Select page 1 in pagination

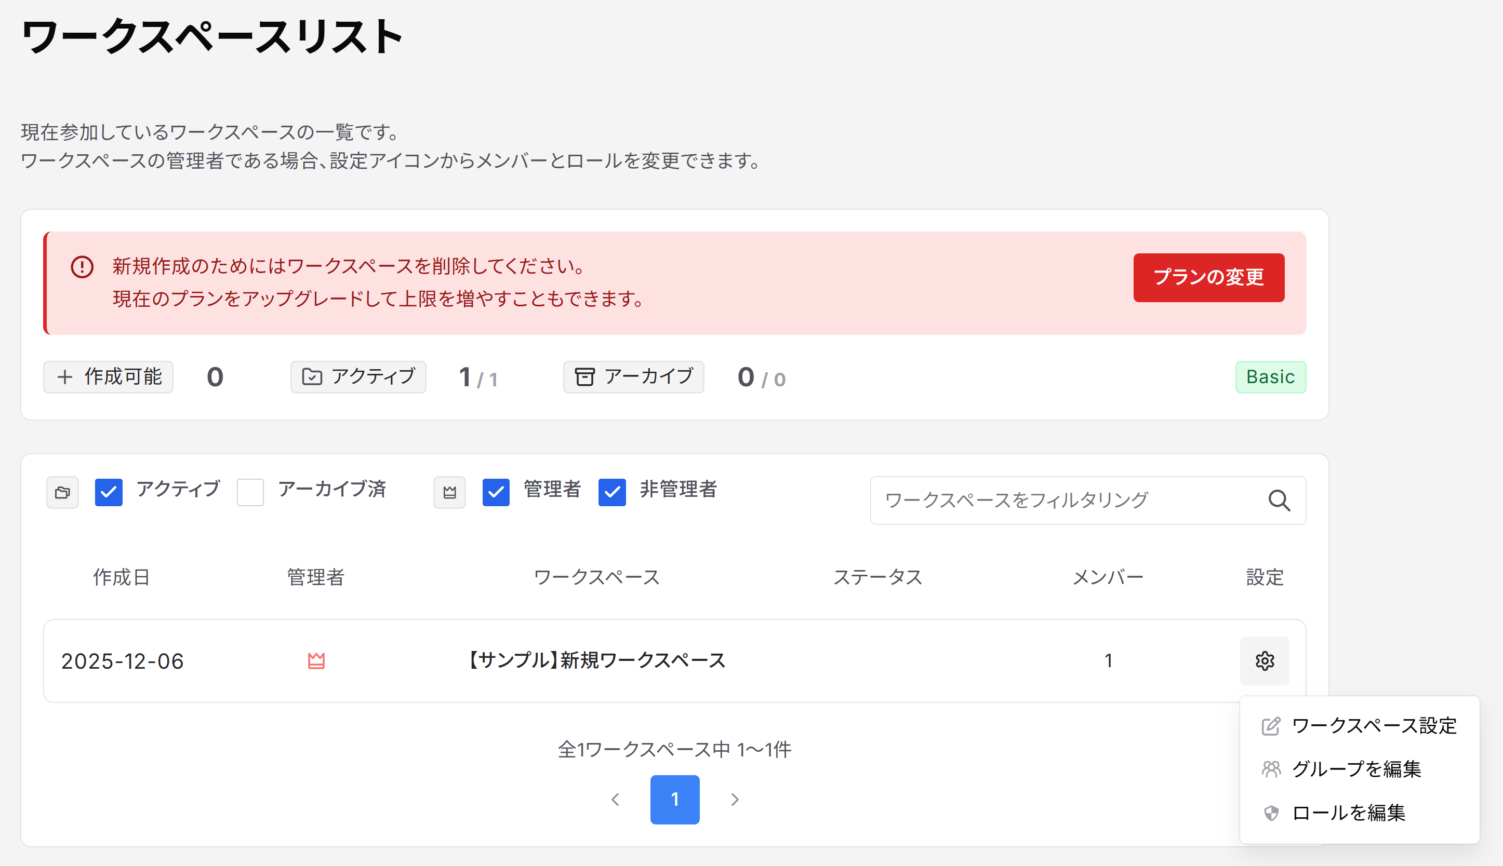pyautogui.click(x=674, y=800)
